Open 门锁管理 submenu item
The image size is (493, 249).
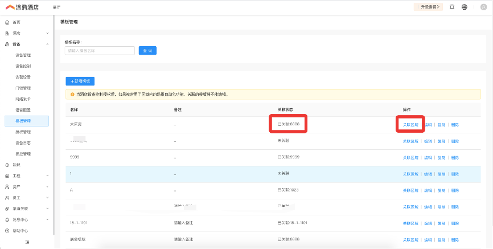[x=23, y=88]
